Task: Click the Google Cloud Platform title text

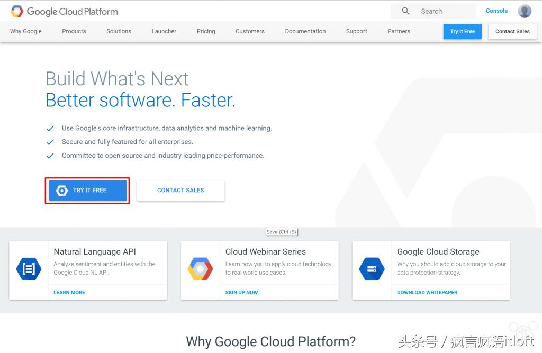Action: [72, 12]
